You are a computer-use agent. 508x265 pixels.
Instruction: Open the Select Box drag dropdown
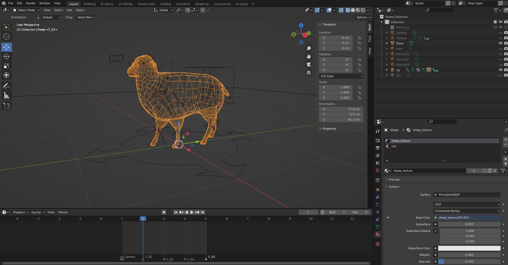(86, 17)
